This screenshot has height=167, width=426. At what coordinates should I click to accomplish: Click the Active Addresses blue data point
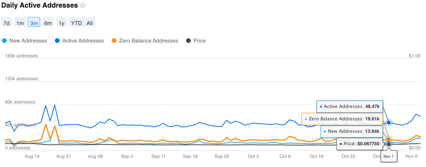[x=389, y=122]
